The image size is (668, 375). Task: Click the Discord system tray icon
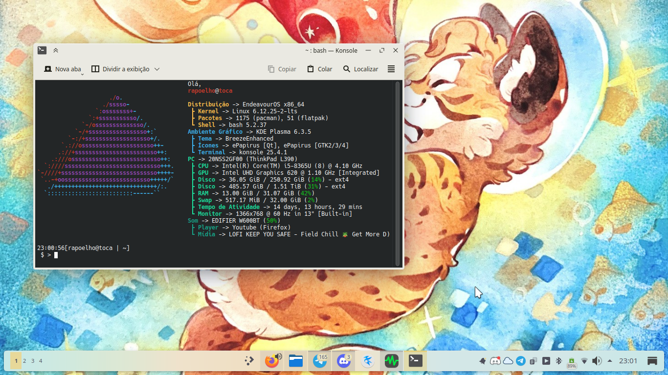[x=495, y=361]
